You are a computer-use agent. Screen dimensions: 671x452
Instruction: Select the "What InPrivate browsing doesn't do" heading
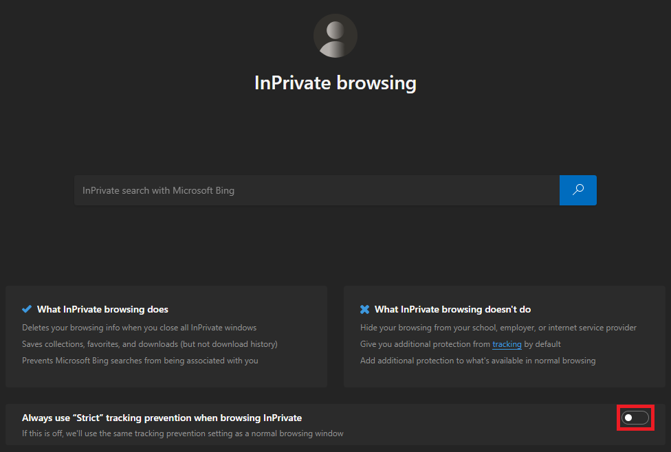coord(452,309)
